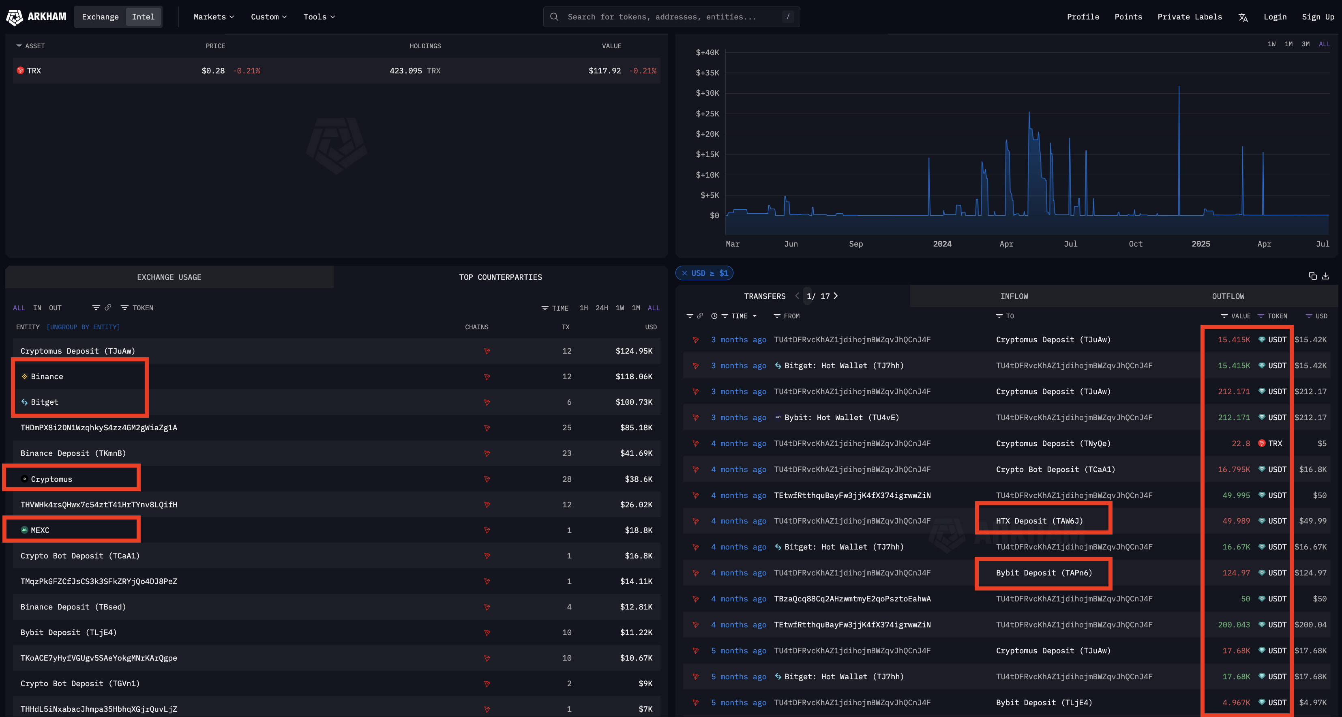
Task: Open the Profile page
Action: [1083, 17]
